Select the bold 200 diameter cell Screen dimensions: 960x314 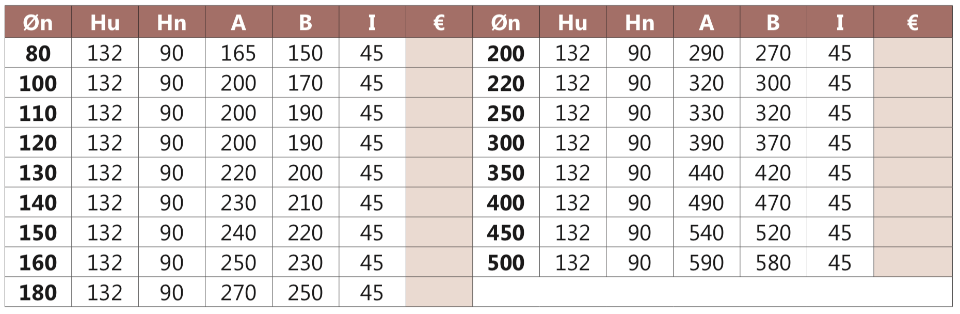[506, 53]
